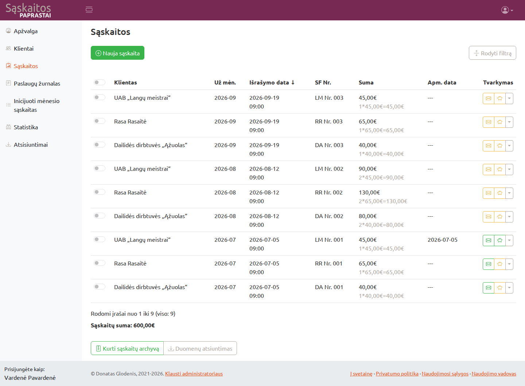Screen dimensions: 525x386
Task: Open the user account dropdown in the header
Action: point(507,10)
